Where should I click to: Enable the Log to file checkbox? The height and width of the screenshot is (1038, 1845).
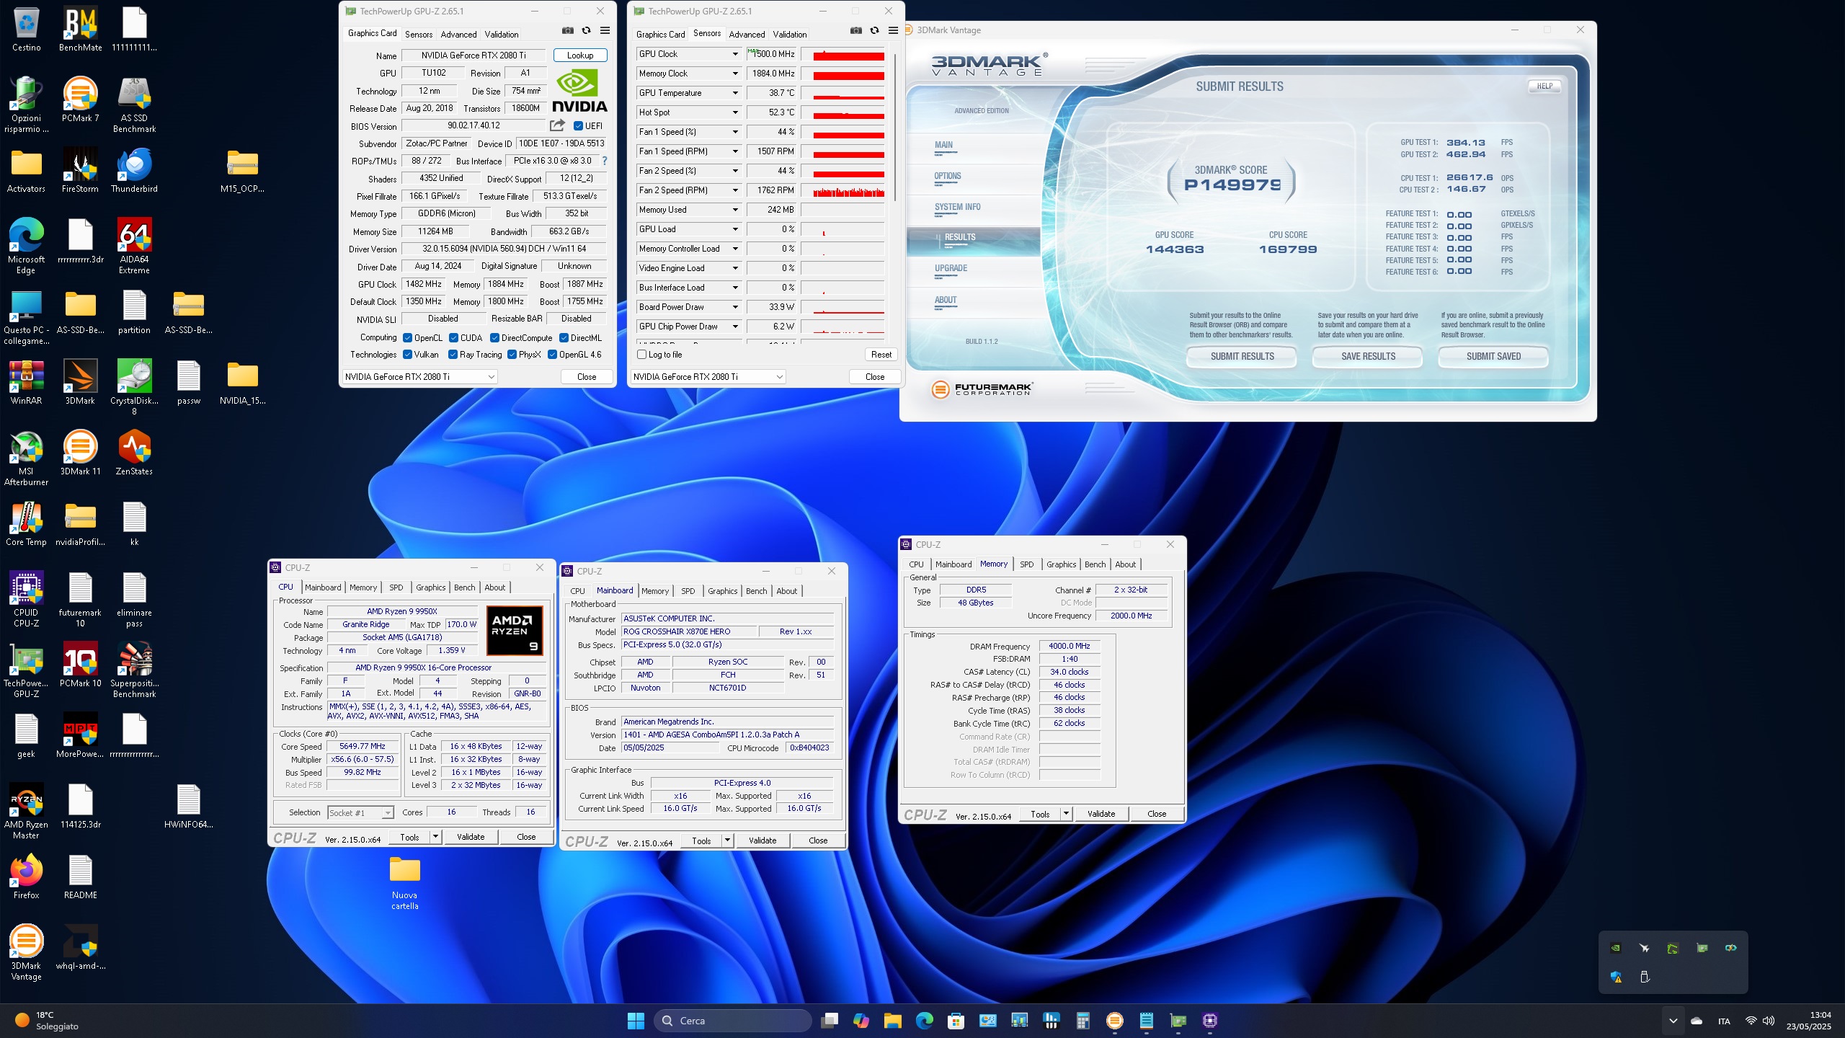(641, 355)
